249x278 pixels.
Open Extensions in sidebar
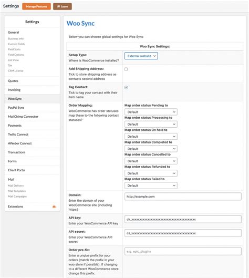tap(32, 207)
